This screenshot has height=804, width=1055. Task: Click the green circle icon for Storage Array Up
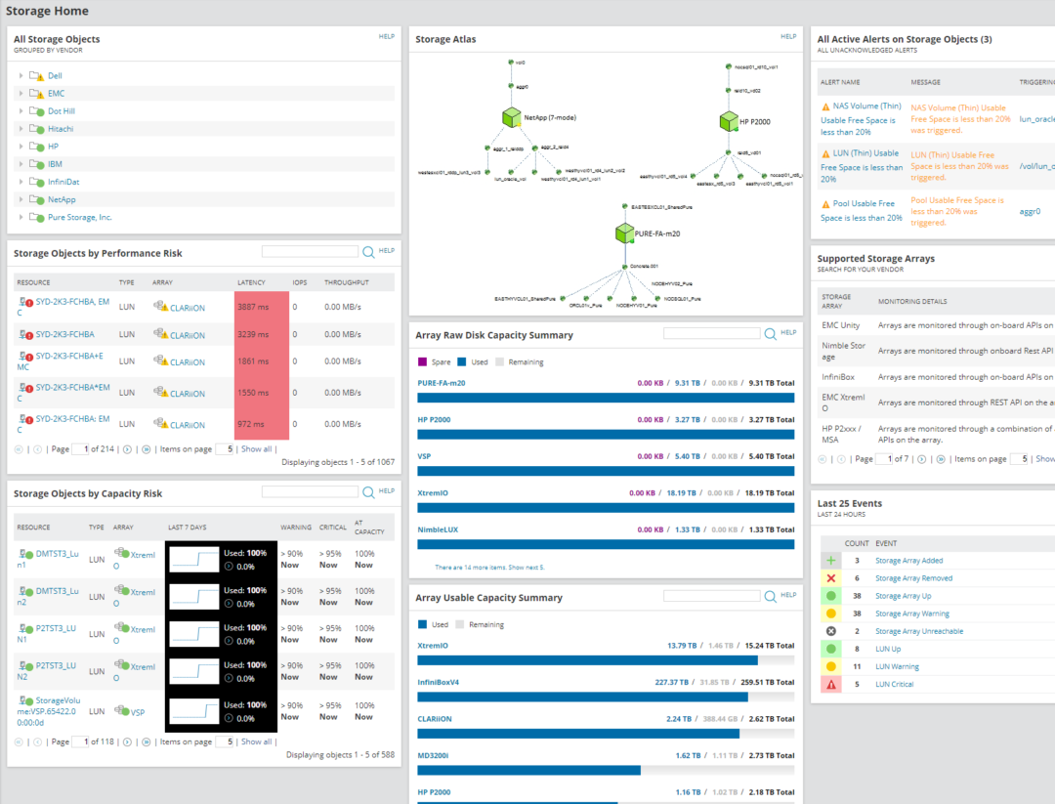[831, 596]
